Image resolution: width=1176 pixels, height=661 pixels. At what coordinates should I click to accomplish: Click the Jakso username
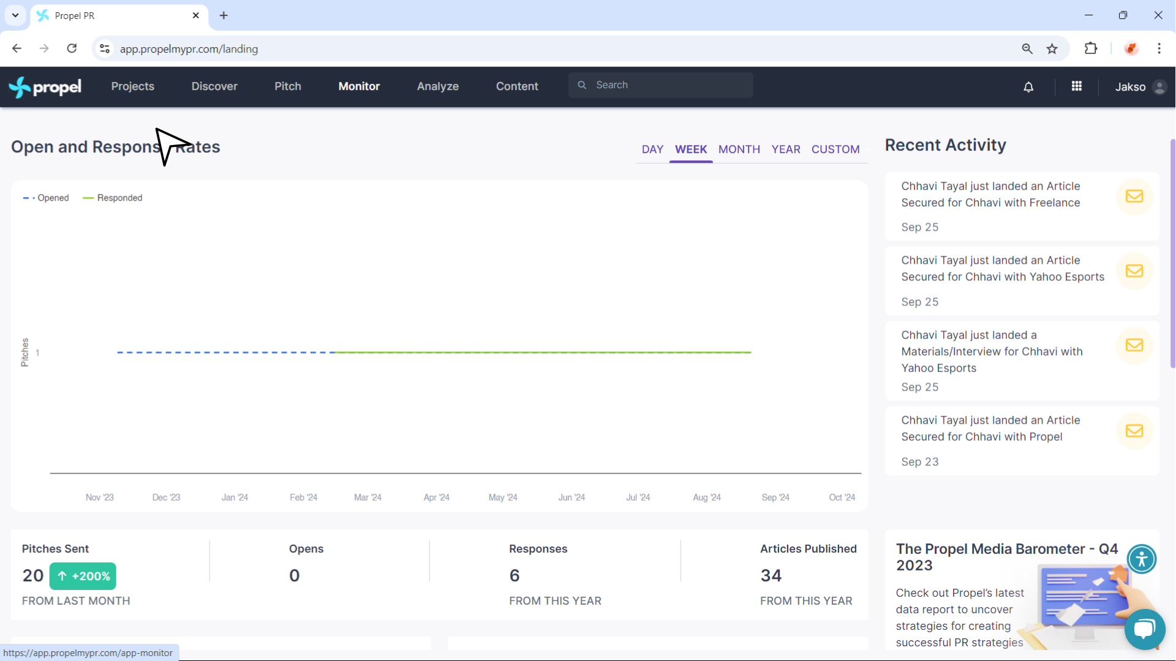(1130, 87)
